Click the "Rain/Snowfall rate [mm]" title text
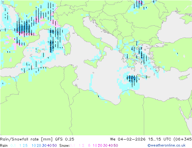This screenshot has height=148, width=192. (x=26, y=139)
